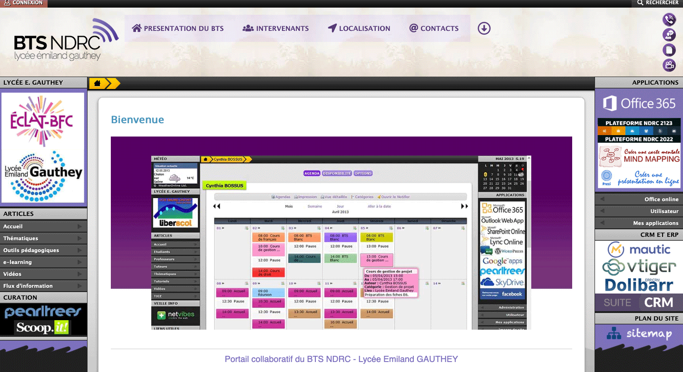Open the Presentation du BTS menu

pos(178,29)
